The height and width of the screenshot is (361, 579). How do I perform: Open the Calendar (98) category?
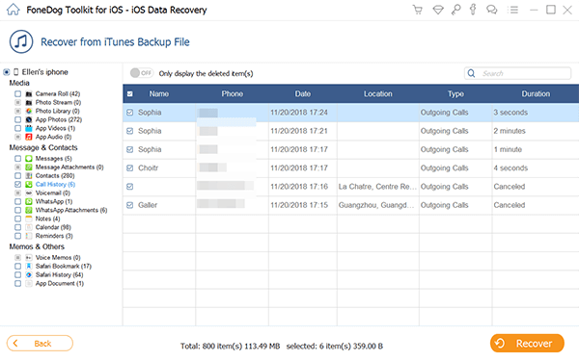[53, 227]
